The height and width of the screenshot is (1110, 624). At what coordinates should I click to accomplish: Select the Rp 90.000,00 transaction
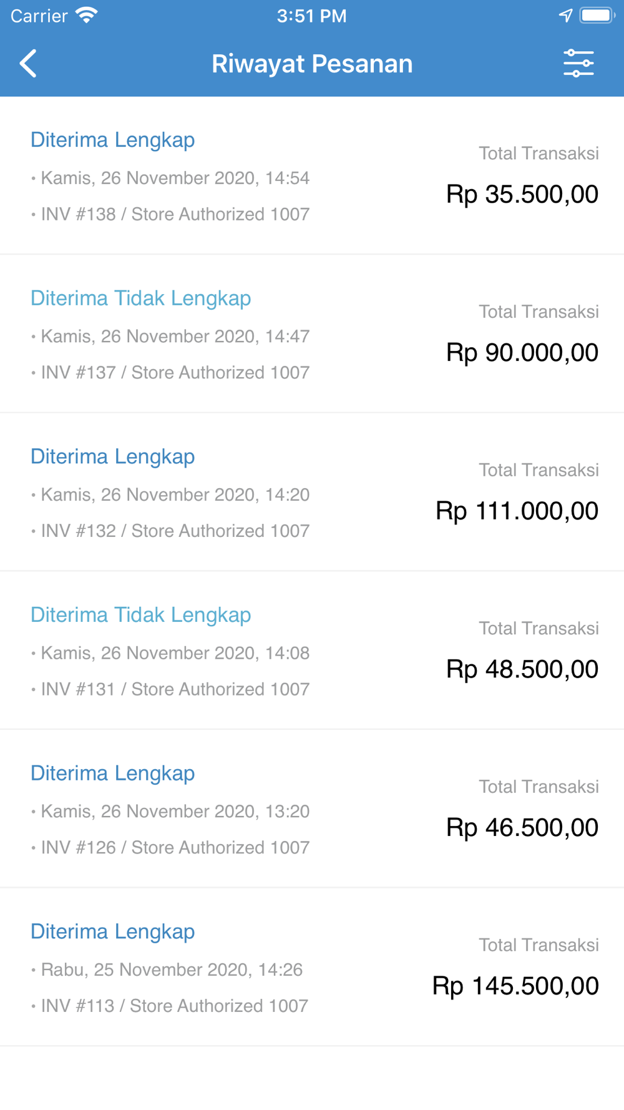pos(522,353)
